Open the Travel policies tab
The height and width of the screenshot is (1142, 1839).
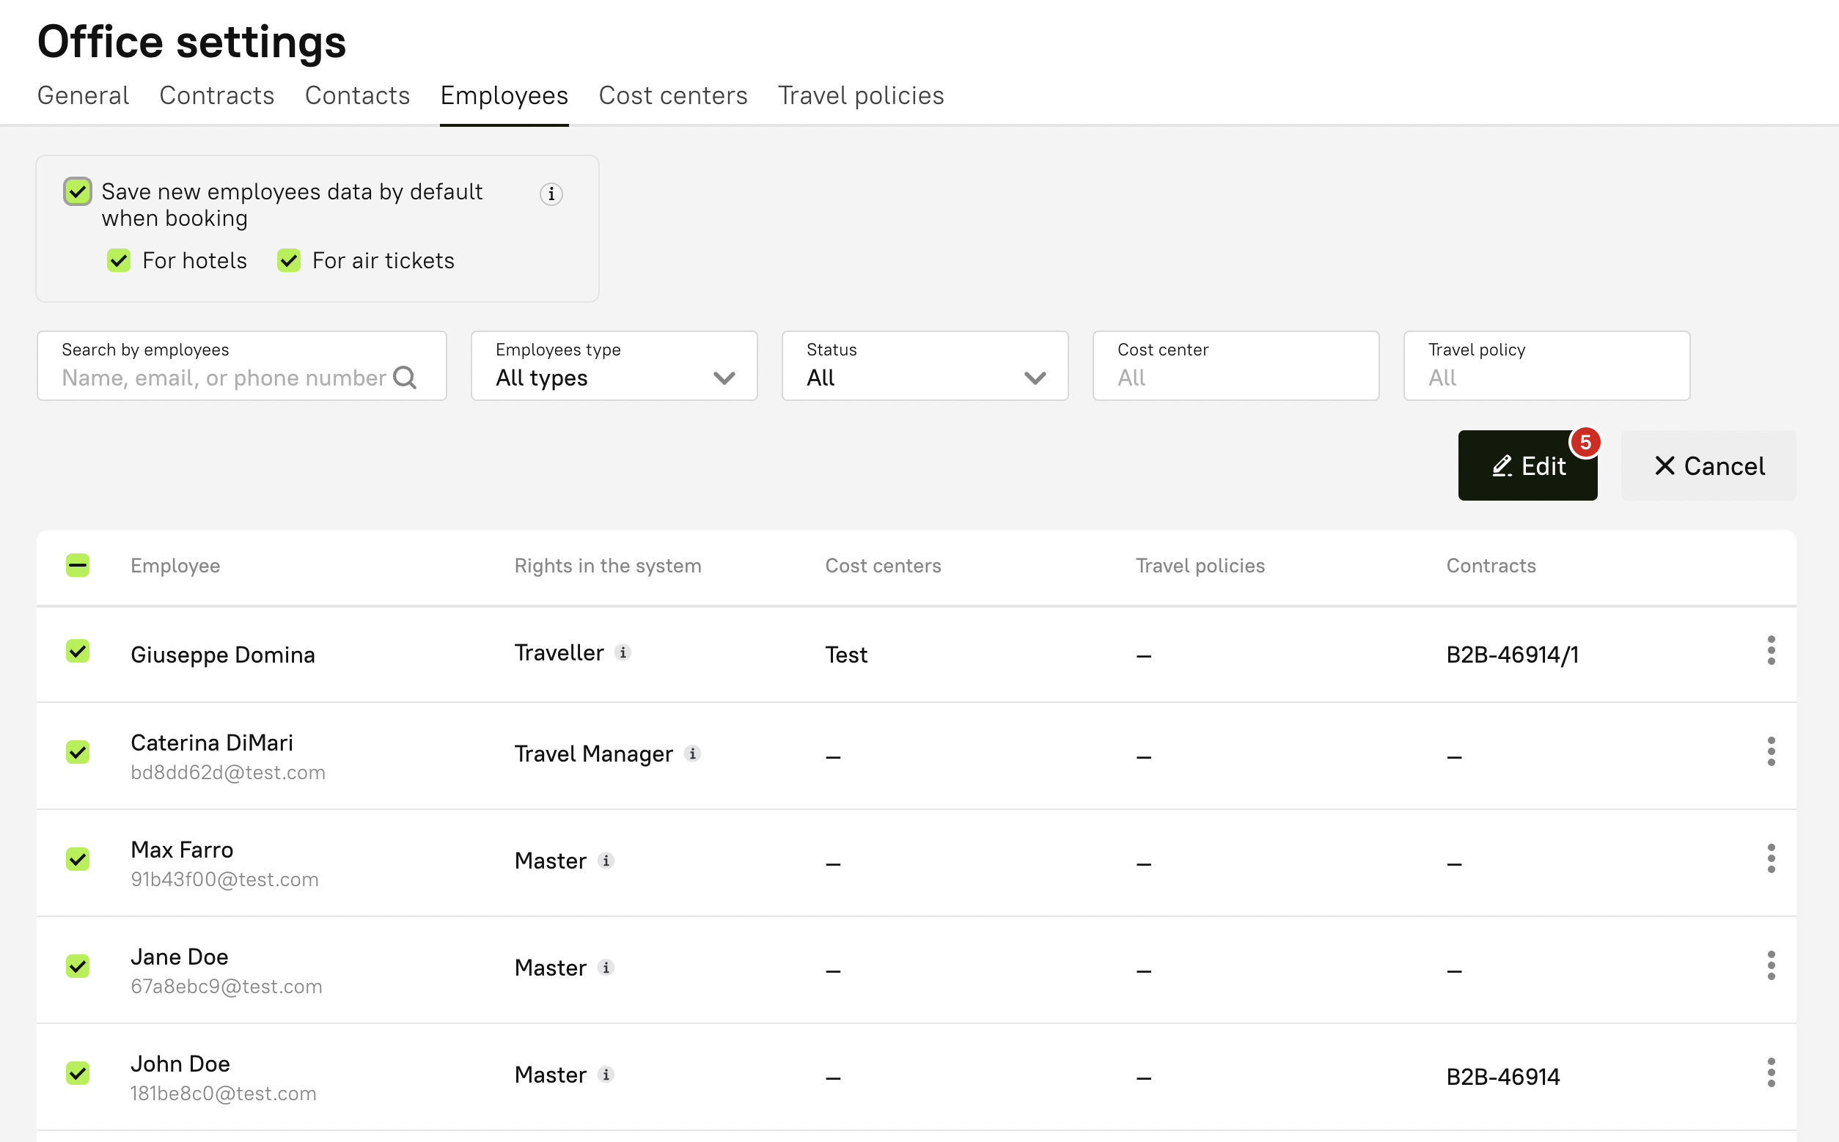click(x=861, y=95)
